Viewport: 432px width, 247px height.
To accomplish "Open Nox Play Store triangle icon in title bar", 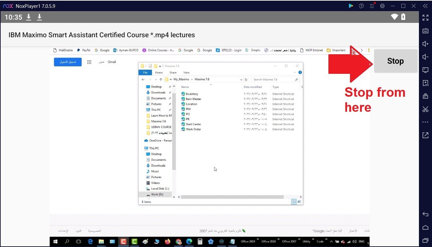I will (x=351, y=6).
